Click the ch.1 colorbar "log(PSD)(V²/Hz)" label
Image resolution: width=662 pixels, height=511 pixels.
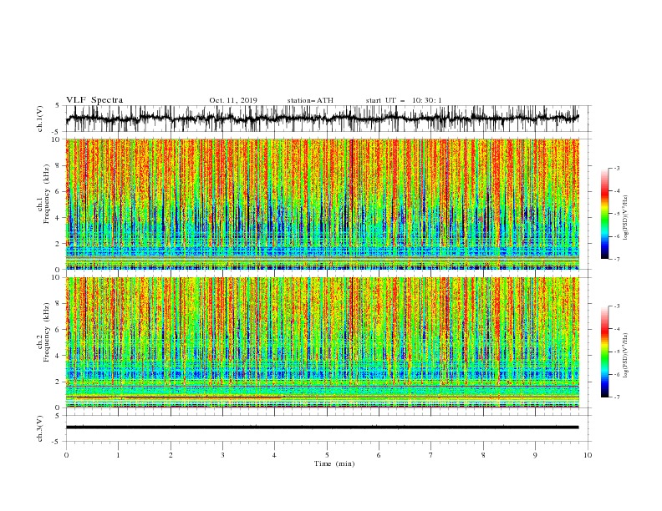pyautogui.click(x=626, y=218)
